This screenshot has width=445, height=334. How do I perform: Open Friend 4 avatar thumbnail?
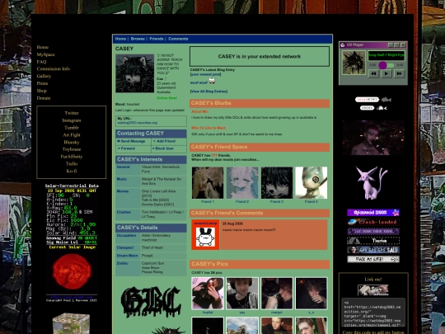311,183
